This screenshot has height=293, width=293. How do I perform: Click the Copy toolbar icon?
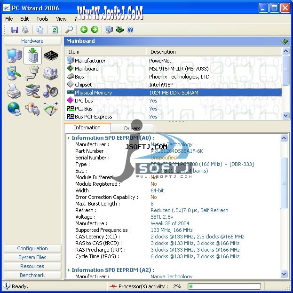pos(40,30)
